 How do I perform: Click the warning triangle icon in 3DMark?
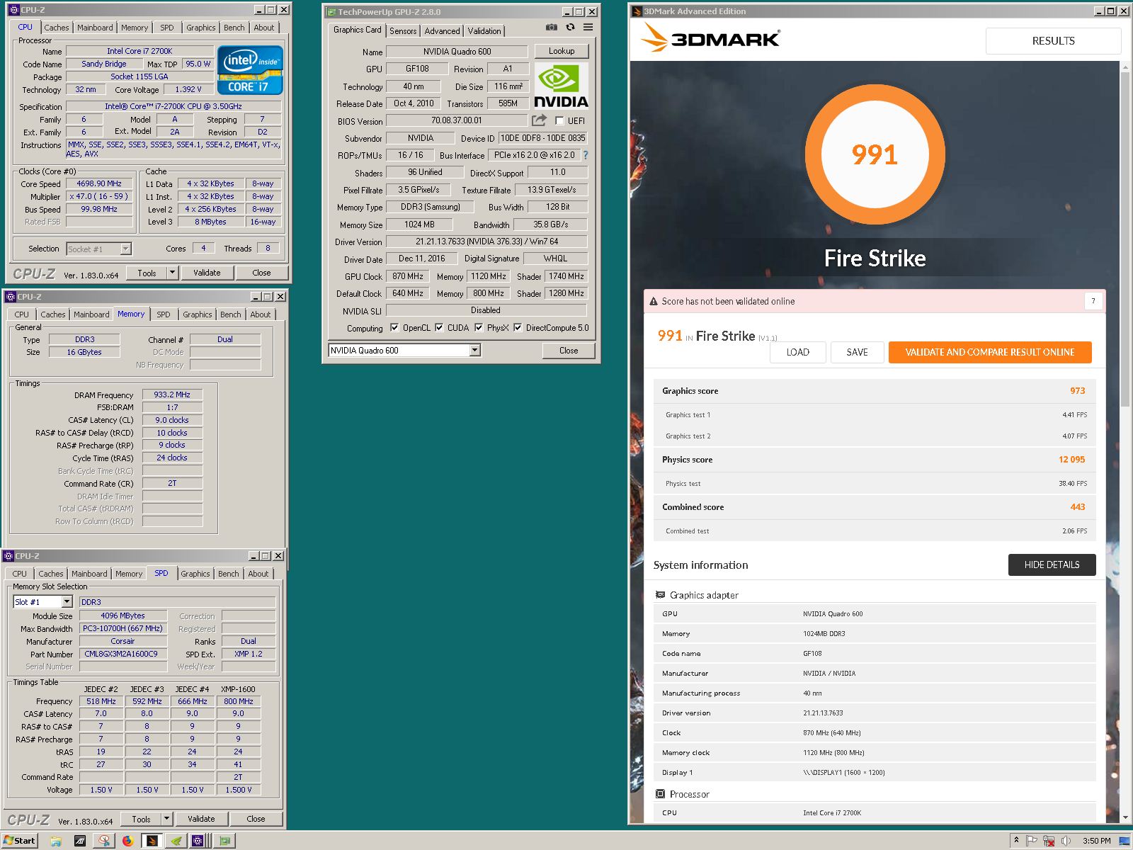click(x=654, y=302)
